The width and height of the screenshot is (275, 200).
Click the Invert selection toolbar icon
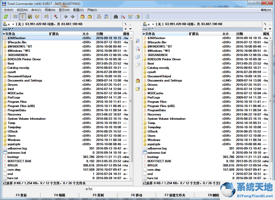(x=46, y=17)
